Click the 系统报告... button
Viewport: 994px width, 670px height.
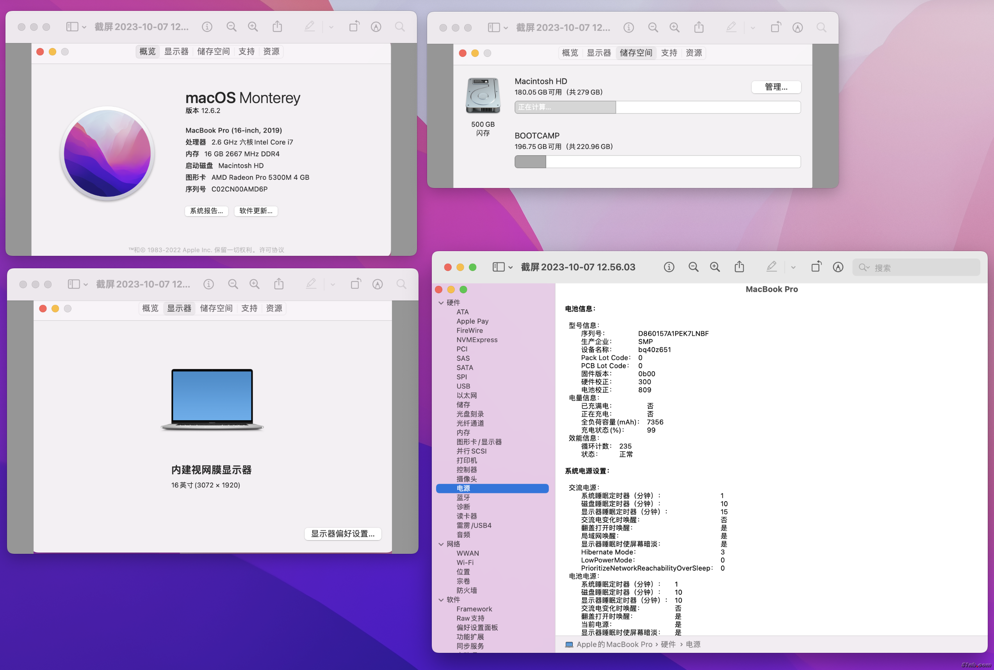(207, 211)
